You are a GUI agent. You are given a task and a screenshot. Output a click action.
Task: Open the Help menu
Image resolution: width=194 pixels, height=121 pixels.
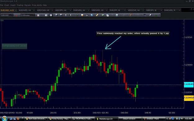(45, 5)
